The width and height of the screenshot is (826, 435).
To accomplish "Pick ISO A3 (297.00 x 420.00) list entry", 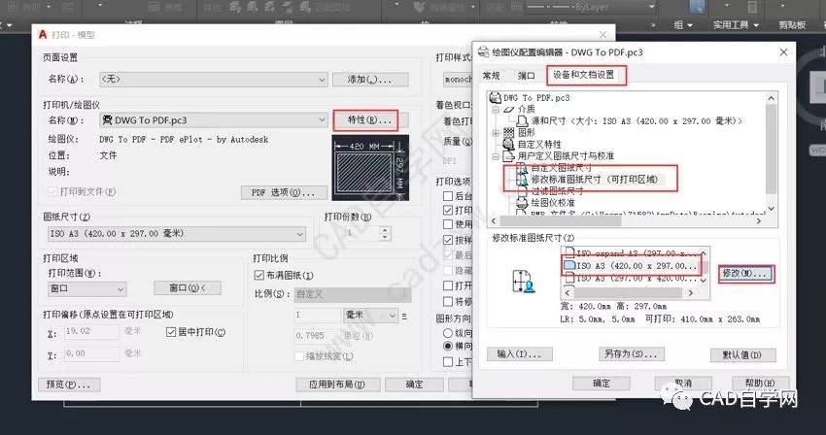I will click(x=631, y=279).
